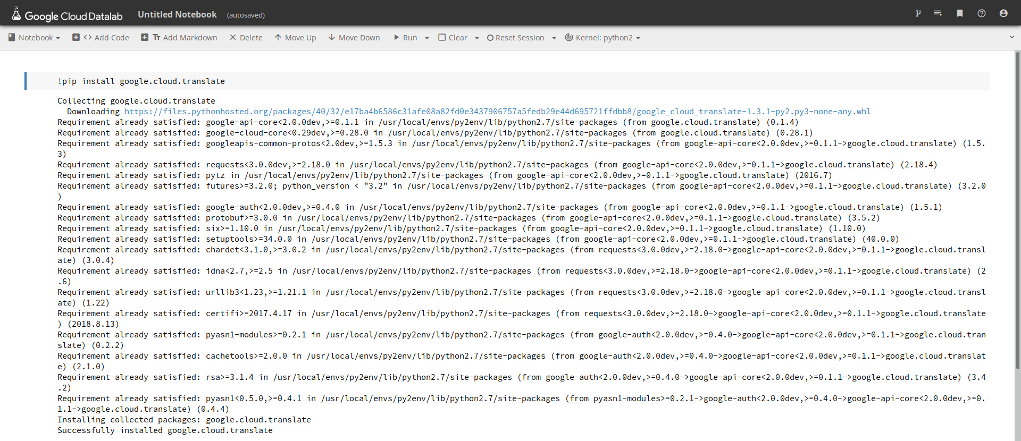Click the setuptools>=34.0.0 requirement line
Image resolution: width=1021 pixels, height=441 pixels.
(x=478, y=239)
